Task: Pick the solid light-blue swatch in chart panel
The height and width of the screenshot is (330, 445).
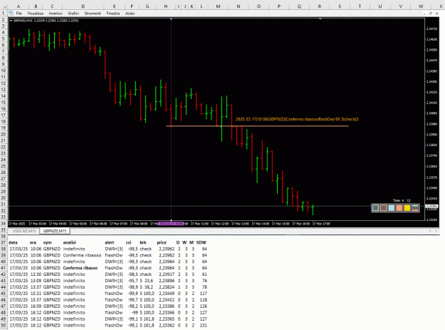Action: pyautogui.click(x=392, y=208)
